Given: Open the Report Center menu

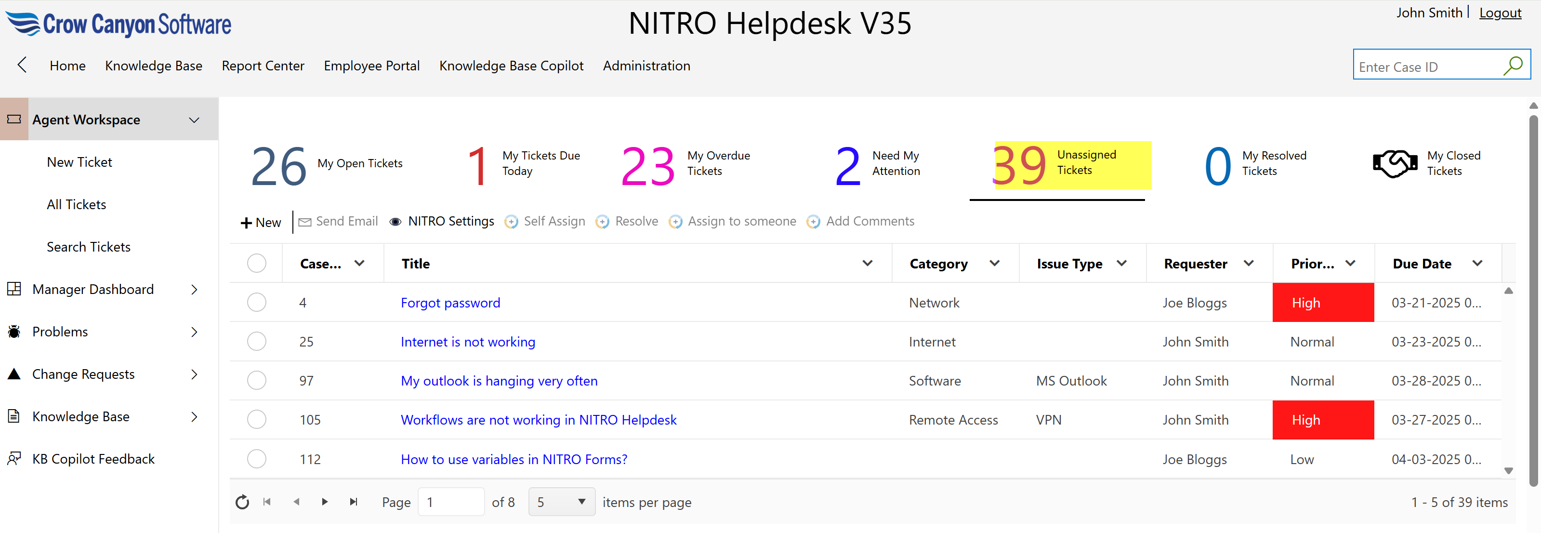Looking at the screenshot, I should point(263,66).
